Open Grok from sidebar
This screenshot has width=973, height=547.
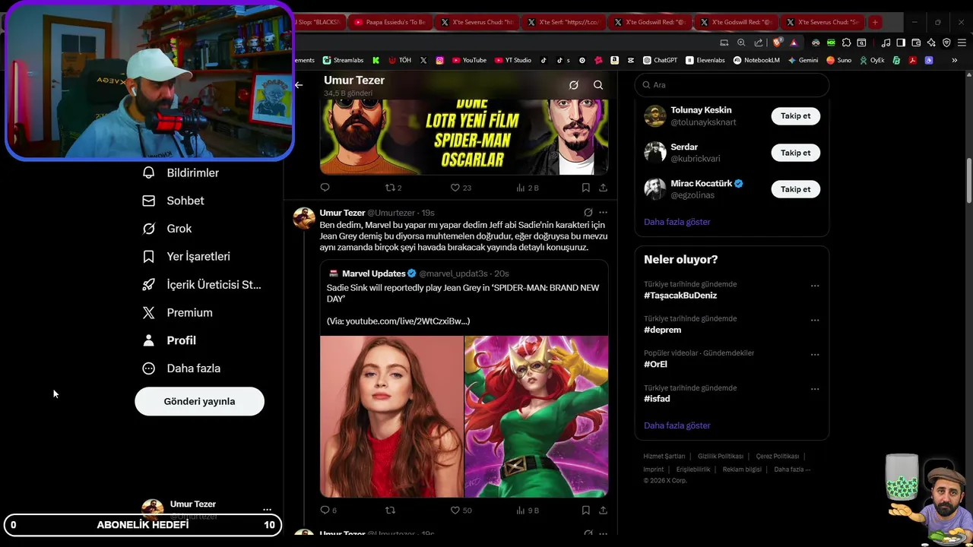(167, 229)
